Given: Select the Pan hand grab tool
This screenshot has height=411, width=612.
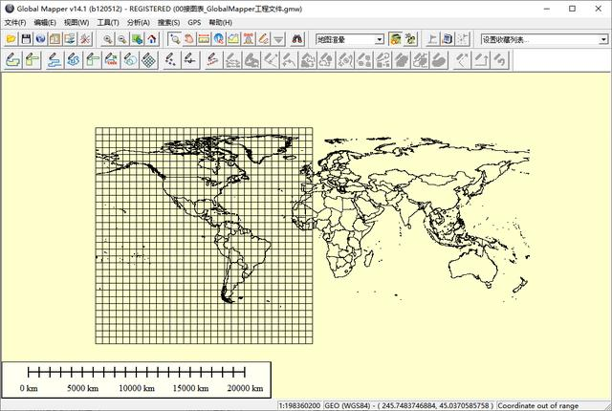Looking at the screenshot, I should [189, 39].
